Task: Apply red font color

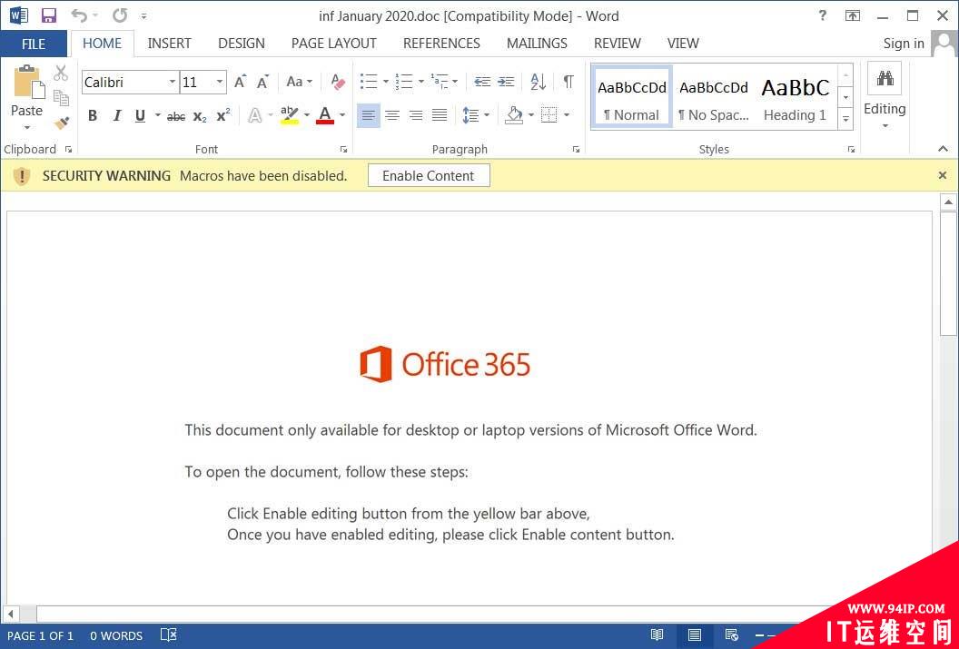Action: [x=325, y=115]
